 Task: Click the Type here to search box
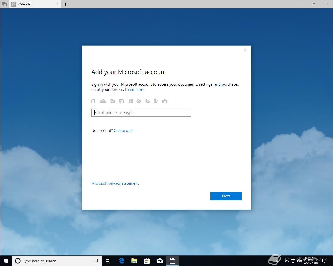[x=57, y=261]
